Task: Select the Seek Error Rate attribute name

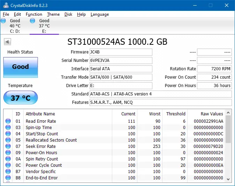Action: (41, 146)
